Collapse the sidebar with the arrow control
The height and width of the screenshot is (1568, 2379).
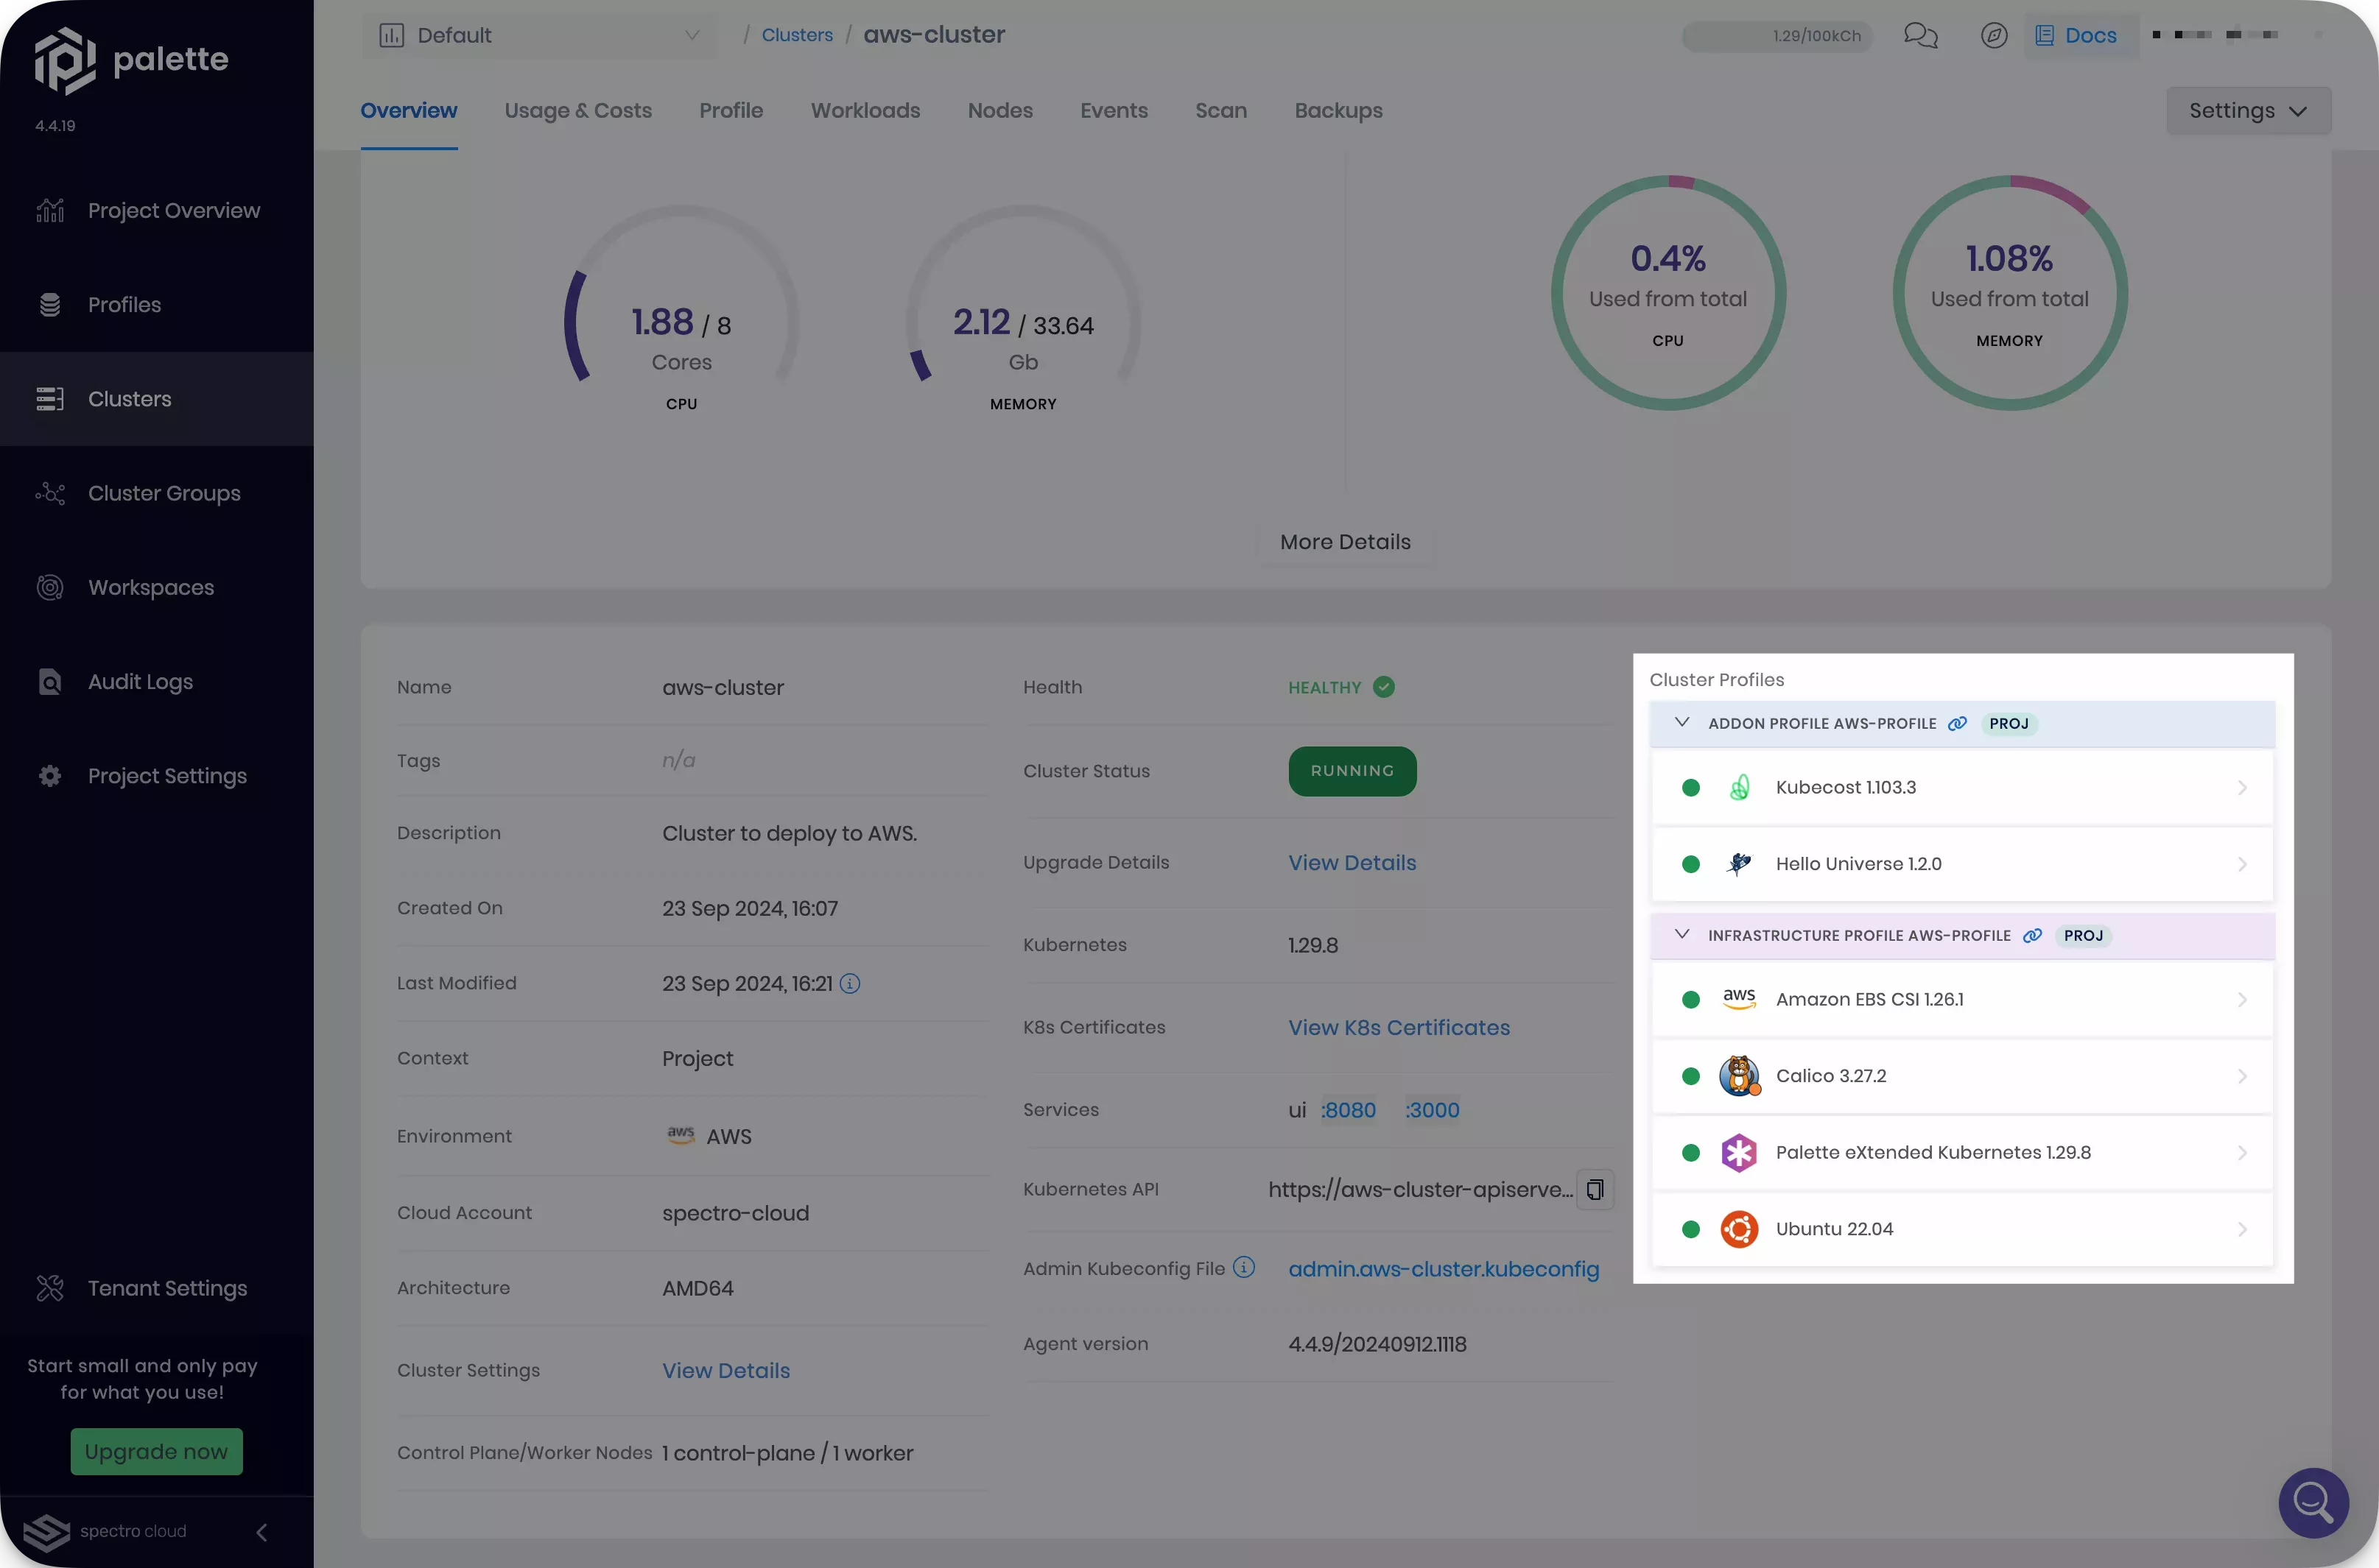(x=261, y=1532)
